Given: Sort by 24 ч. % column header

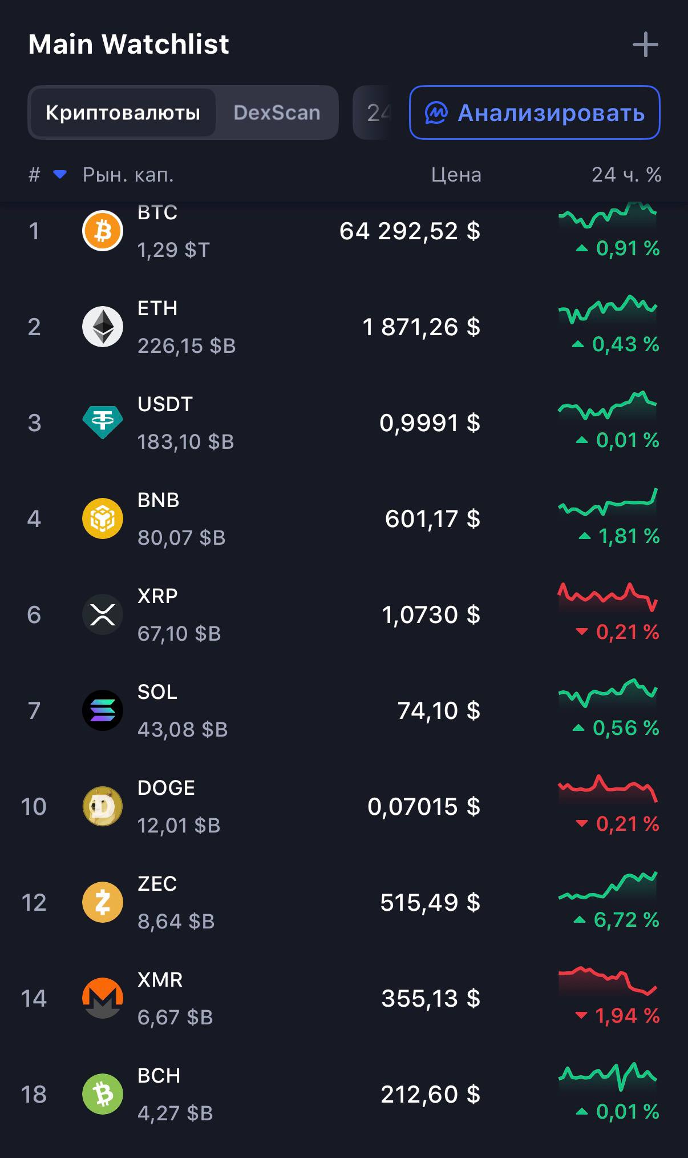Looking at the screenshot, I should click(x=626, y=174).
